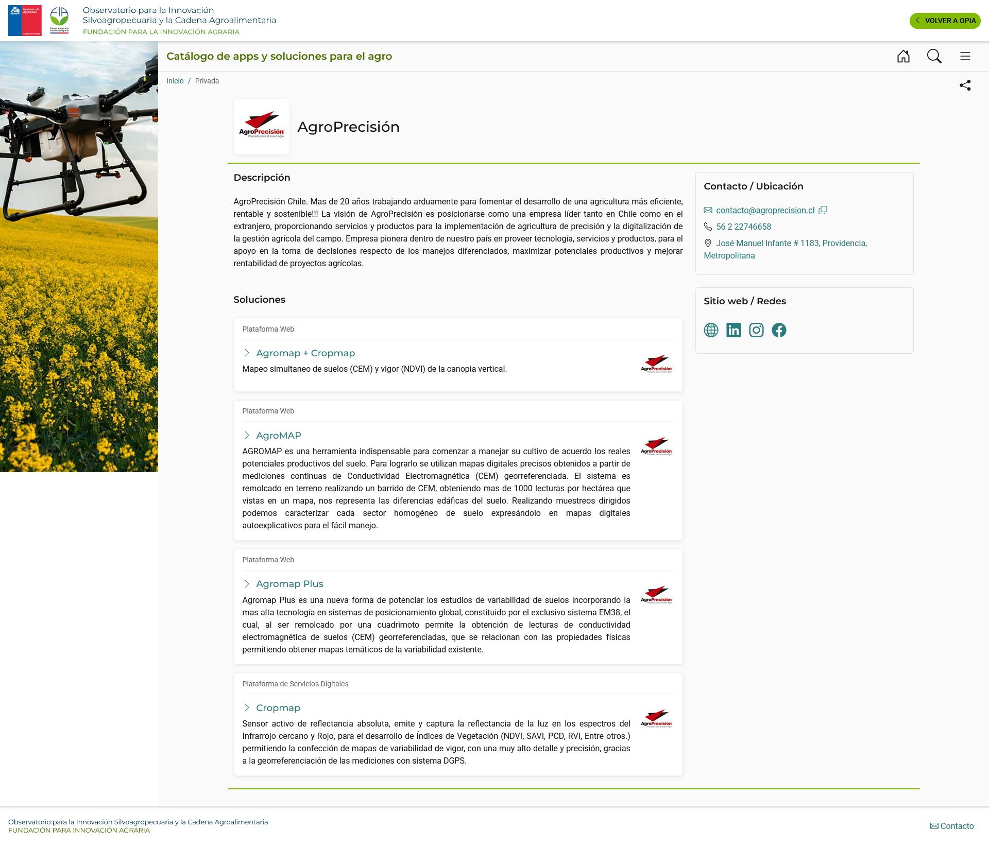Click the FIA foundation logo
Viewport: 989px width, 847px height.
coord(59,21)
